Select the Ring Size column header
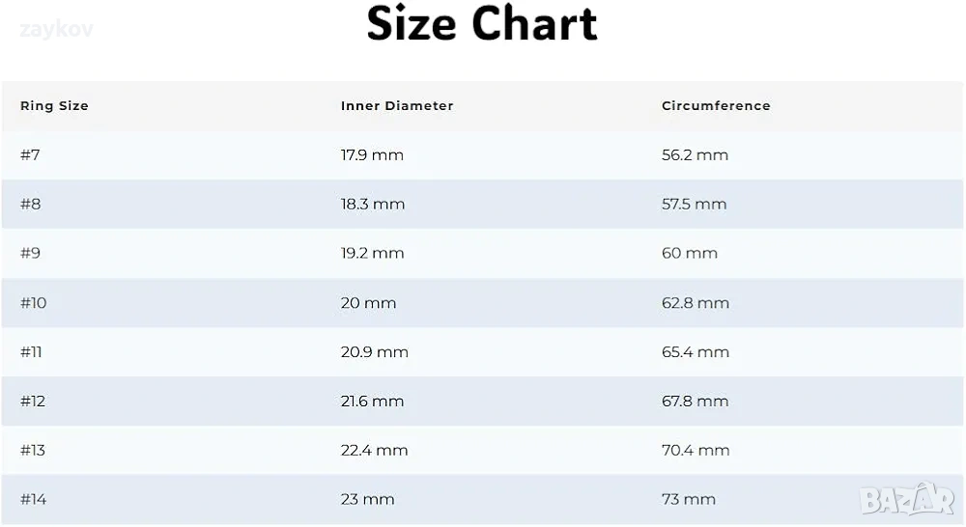This screenshot has height=527, width=966. click(54, 106)
